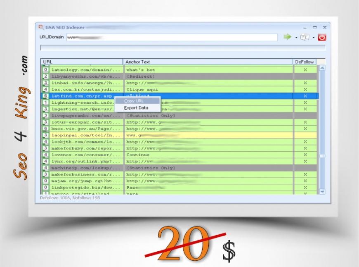The image size is (359, 267).
Task: Sort by DoFollow column header
Action: [x=304, y=62]
